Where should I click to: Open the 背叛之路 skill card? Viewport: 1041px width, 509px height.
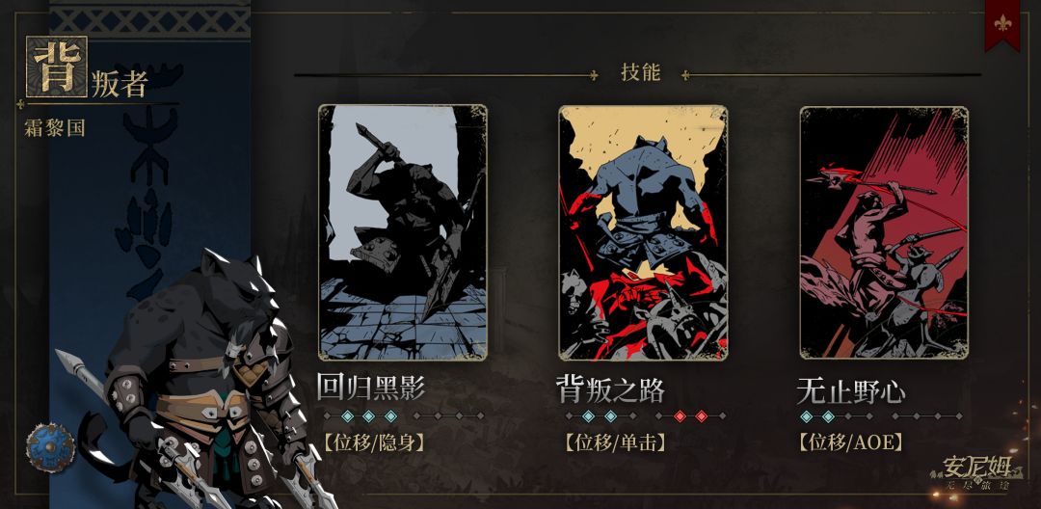tap(643, 232)
